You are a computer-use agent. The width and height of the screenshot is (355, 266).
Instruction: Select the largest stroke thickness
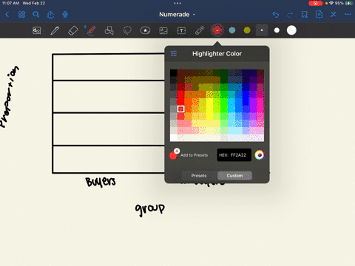(x=291, y=30)
